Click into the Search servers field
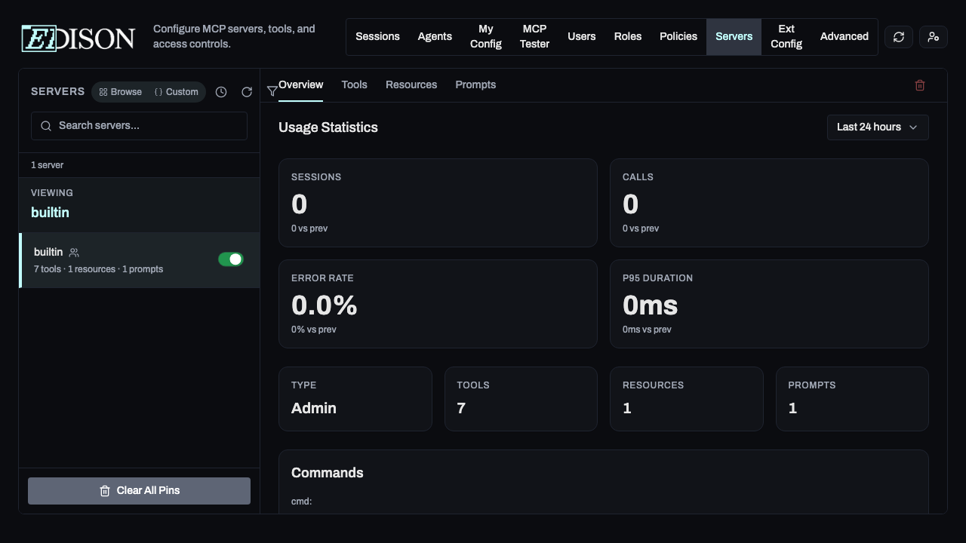Image resolution: width=966 pixels, height=543 pixels. point(140,125)
